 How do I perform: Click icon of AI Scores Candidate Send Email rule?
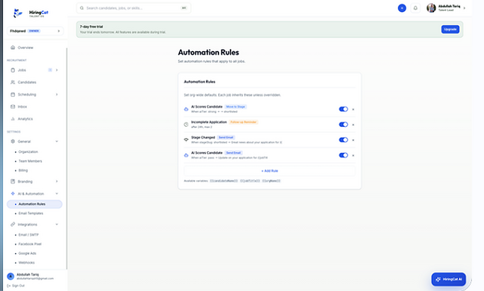coord(186,155)
